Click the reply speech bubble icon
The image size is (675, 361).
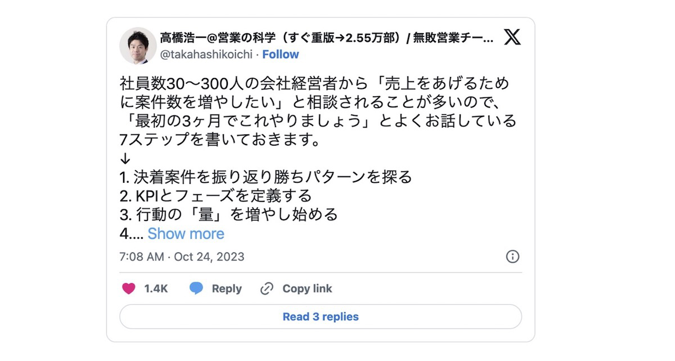pyautogui.click(x=196, y=288)
